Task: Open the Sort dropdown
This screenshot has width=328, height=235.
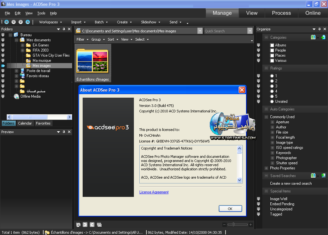Action: pyautogui.click(x=113, y=39)
